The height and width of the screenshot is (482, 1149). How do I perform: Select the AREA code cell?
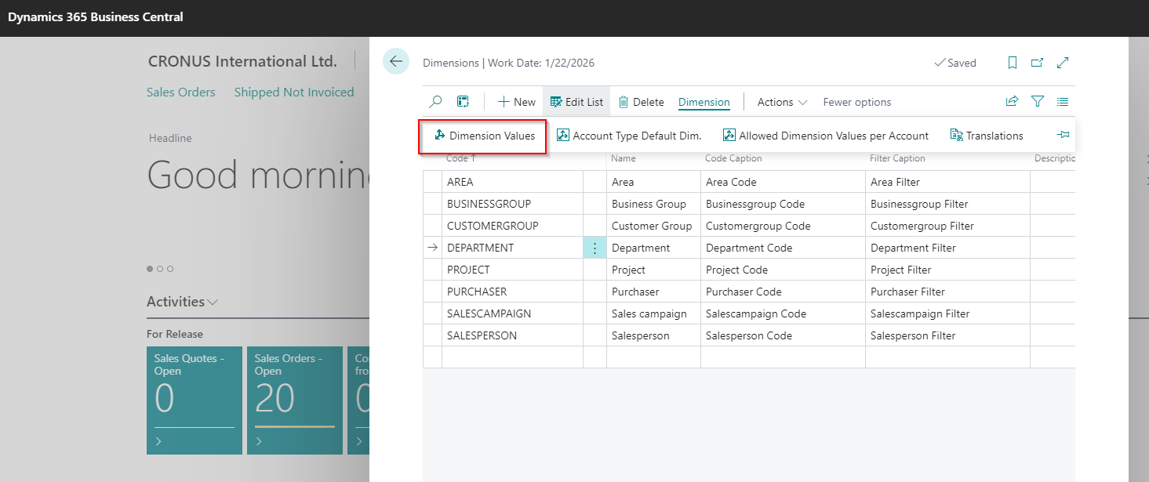coord(512,182)
